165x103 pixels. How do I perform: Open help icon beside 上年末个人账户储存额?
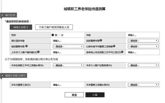pos(38,52)
